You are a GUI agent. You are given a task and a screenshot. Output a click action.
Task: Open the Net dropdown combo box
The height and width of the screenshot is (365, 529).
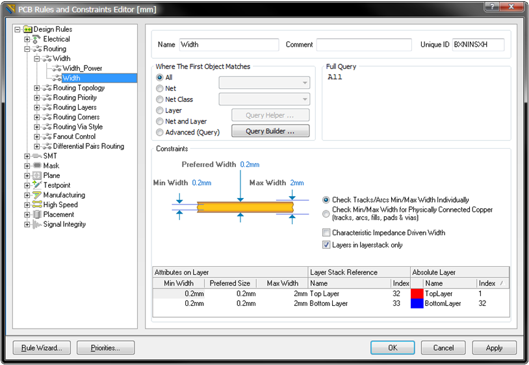264,82
